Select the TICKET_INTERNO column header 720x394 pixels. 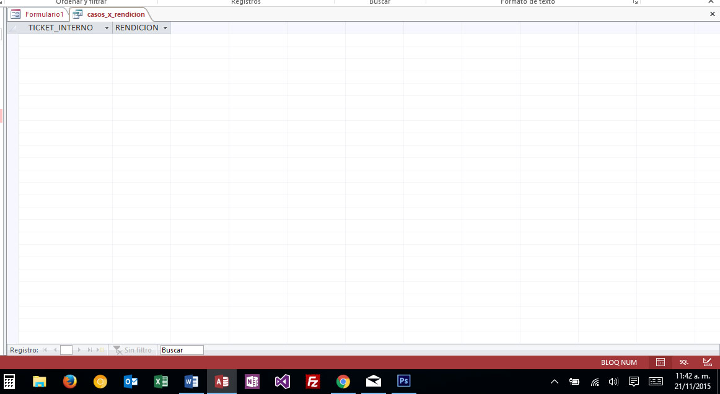61,27
